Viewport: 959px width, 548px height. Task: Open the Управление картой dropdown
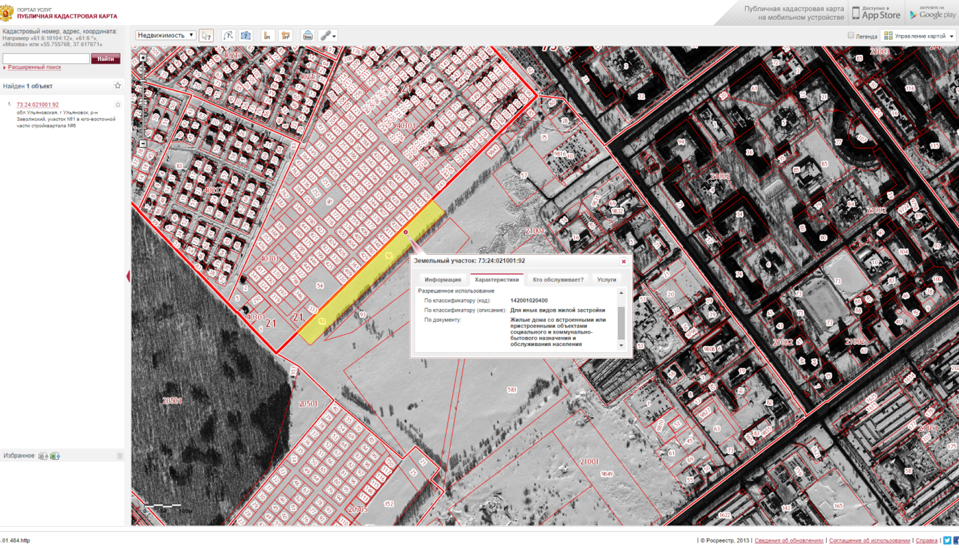(x=917, y=36)
